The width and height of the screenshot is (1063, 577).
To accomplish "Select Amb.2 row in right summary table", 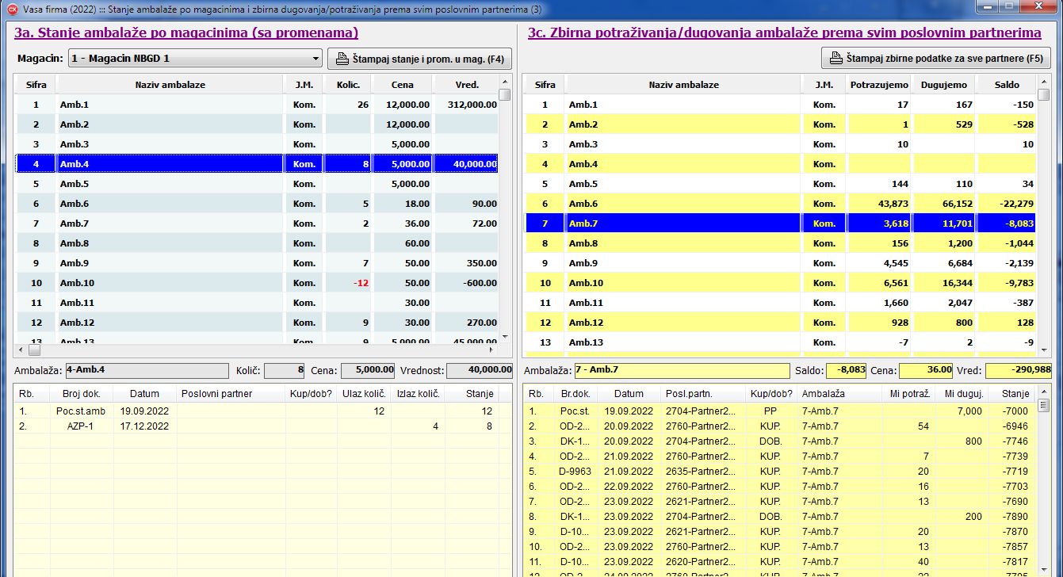I will point(780,124).
